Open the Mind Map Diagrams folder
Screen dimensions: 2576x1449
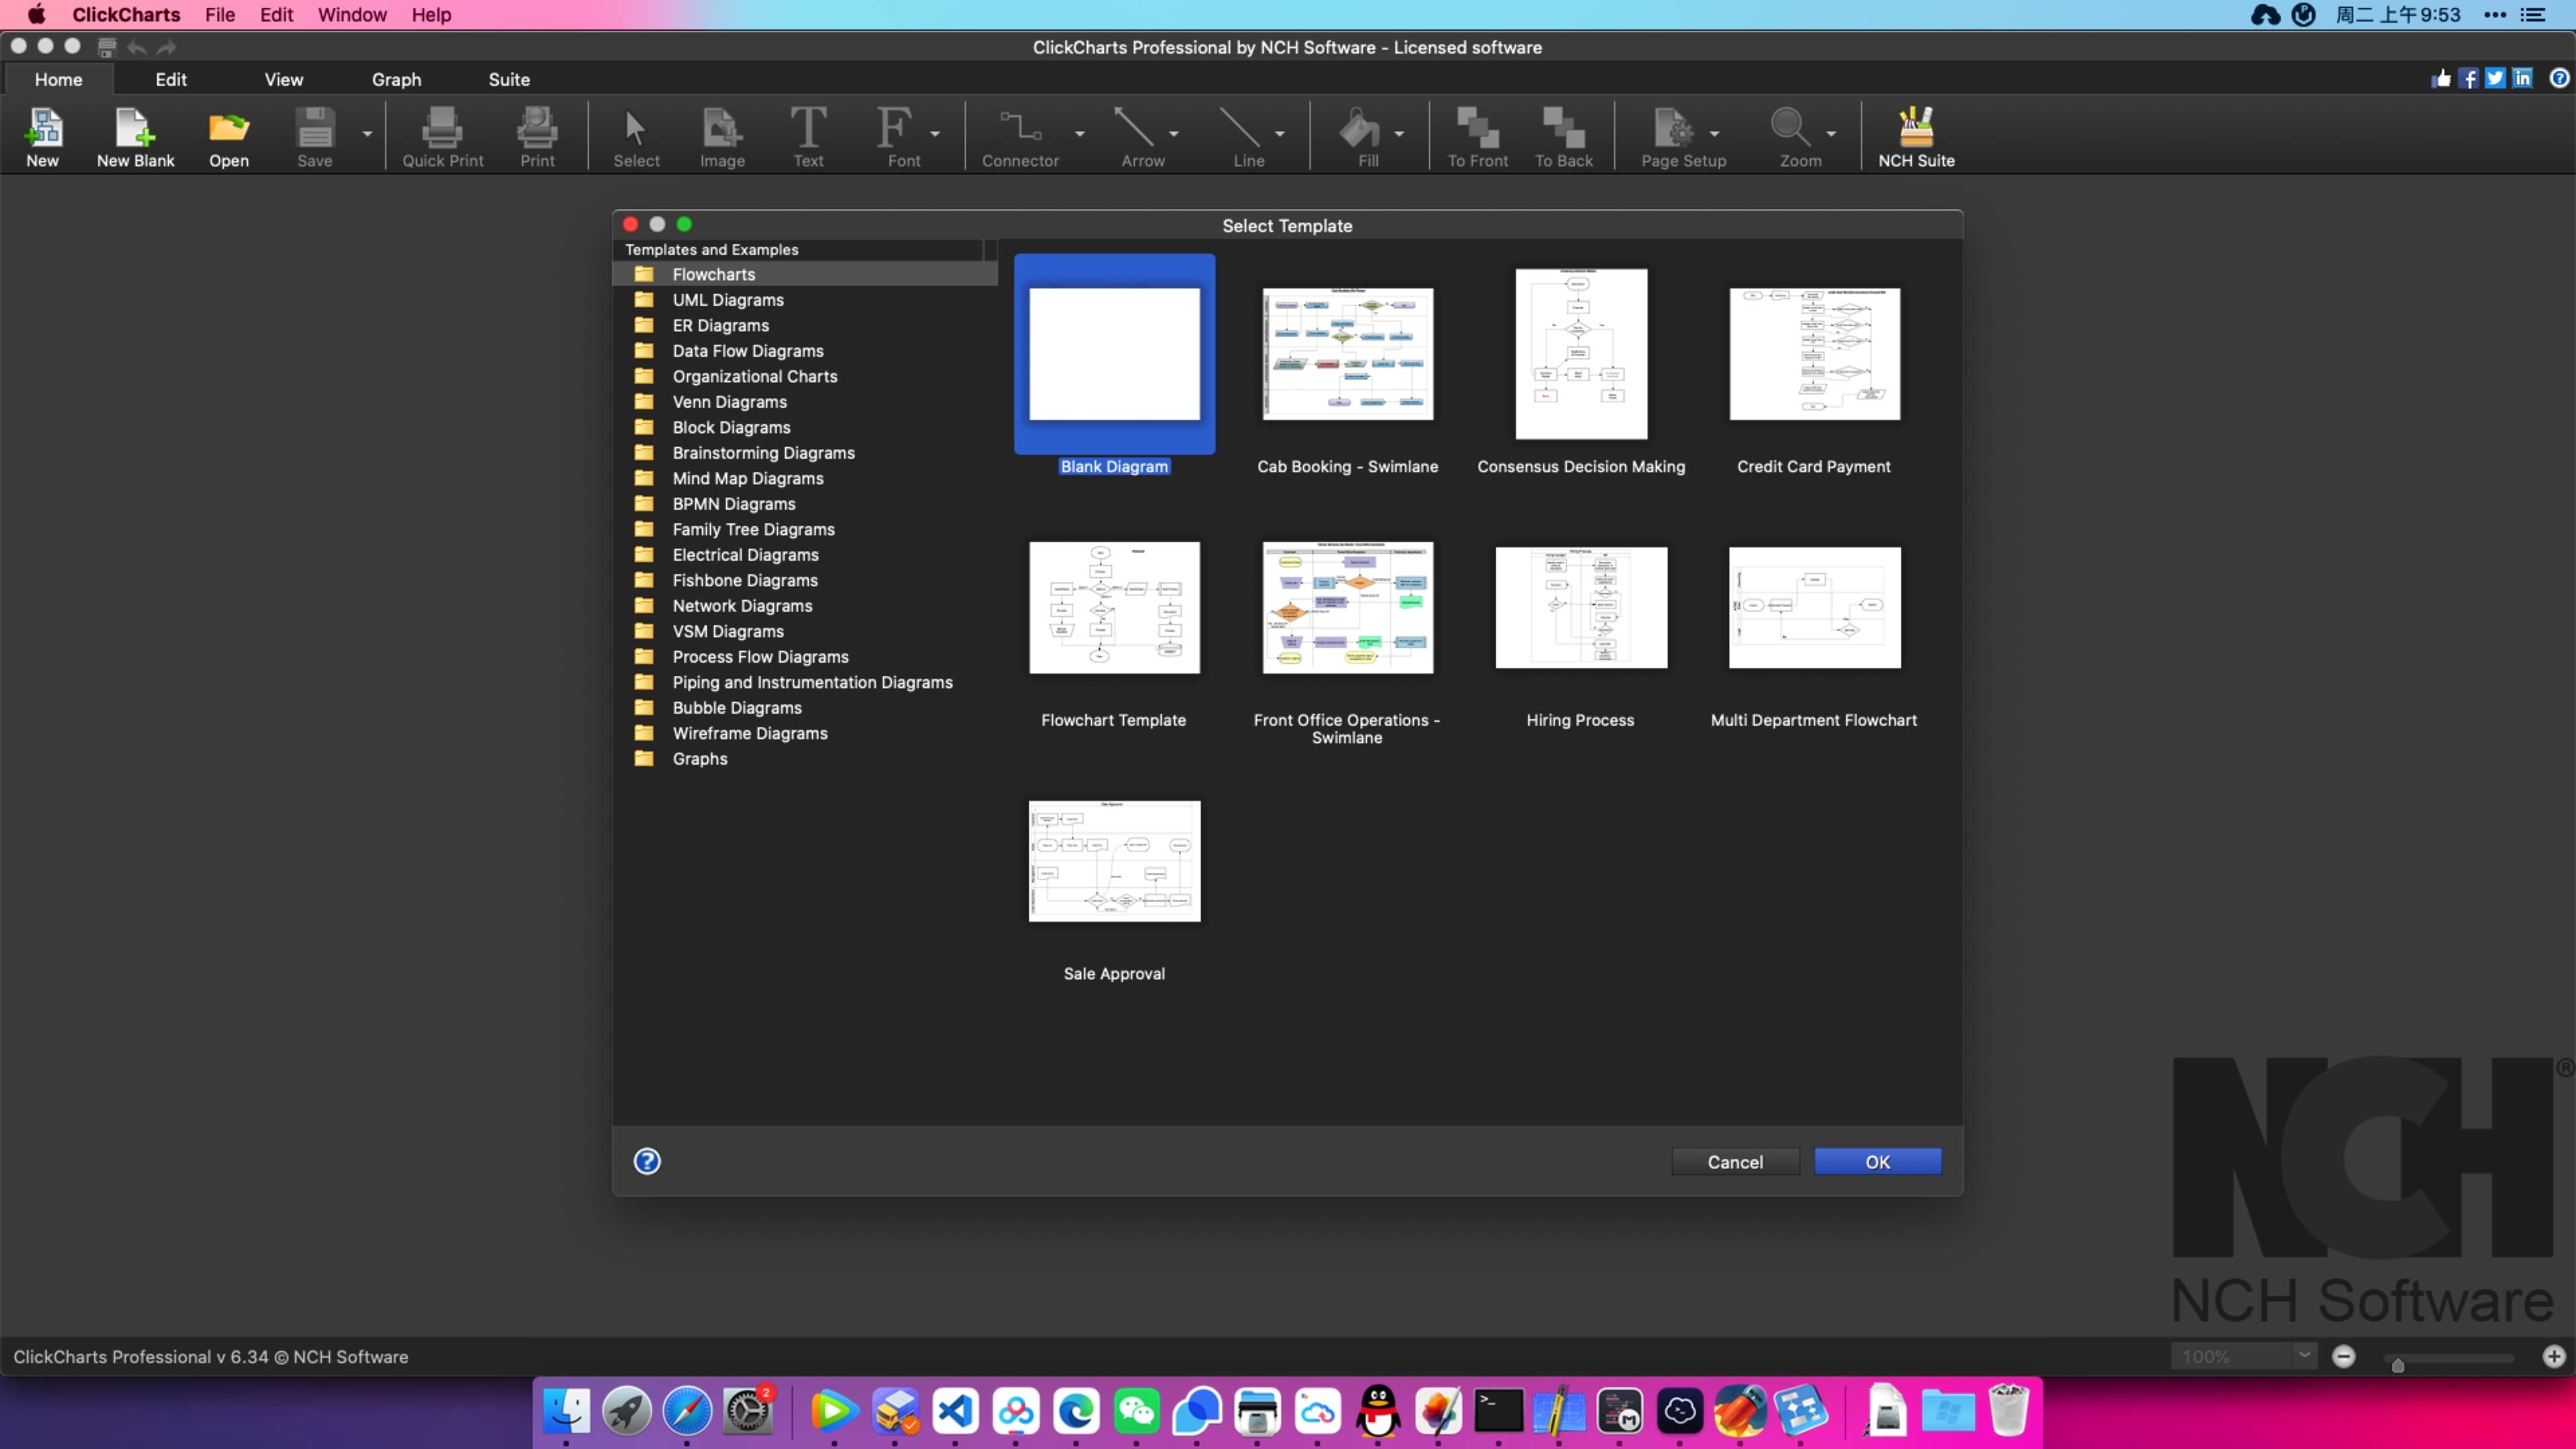tap(747, 478)
